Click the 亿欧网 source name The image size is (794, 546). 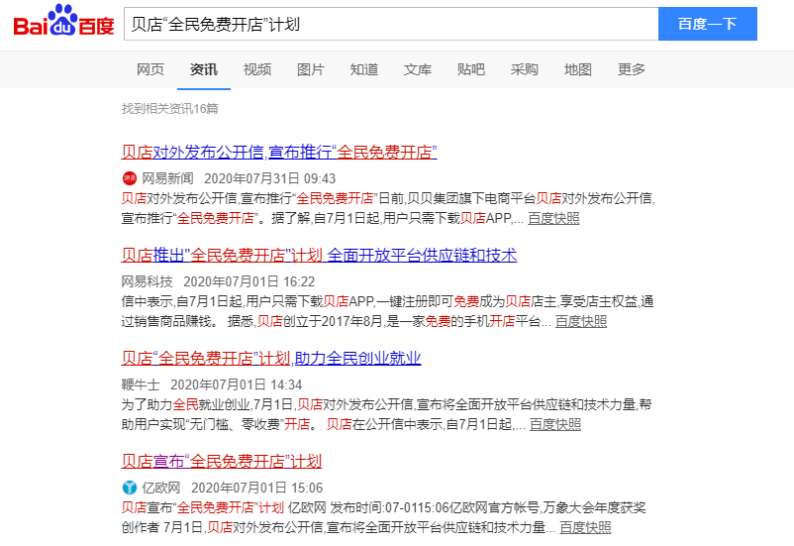click(x=161, y=488)
